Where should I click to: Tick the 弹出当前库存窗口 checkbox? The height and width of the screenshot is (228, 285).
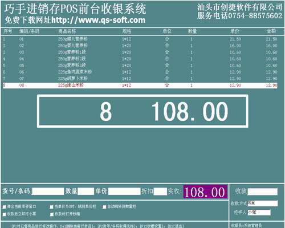(x=5, y=207)
